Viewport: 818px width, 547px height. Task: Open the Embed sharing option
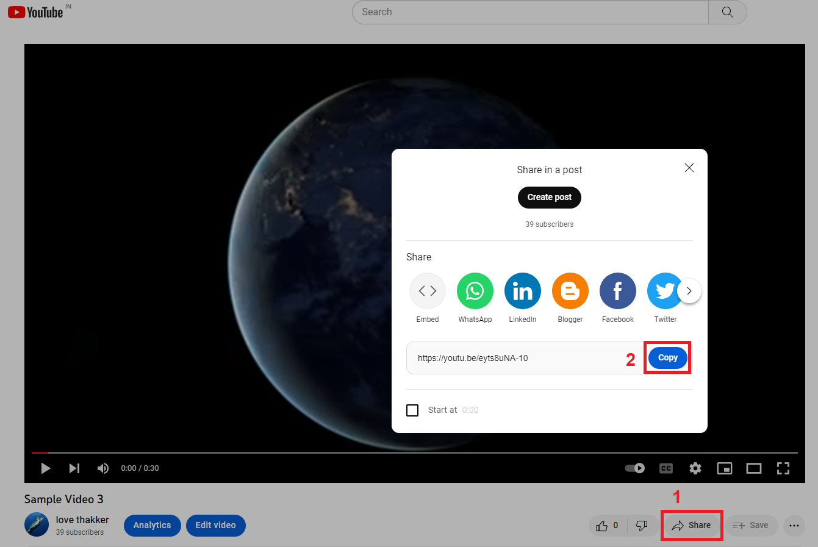coord(427,291)
